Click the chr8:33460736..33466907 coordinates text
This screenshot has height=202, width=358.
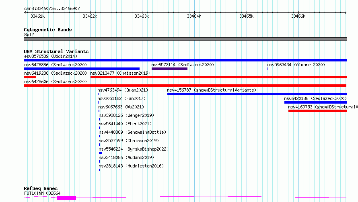coord(52,9)
